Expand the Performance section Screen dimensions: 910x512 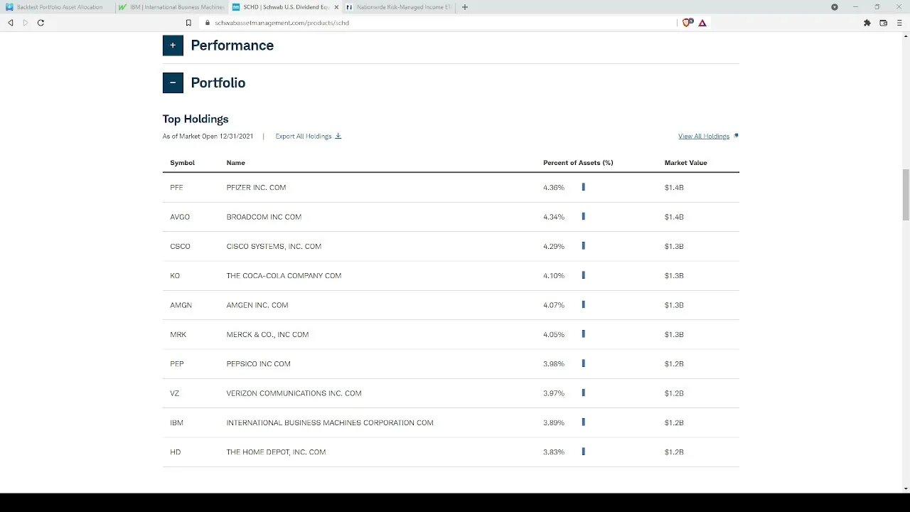coord(173,45)
